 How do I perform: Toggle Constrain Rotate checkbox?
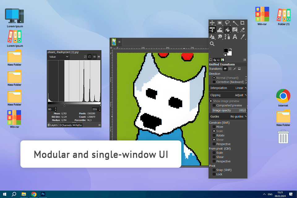tap(214, 136)
